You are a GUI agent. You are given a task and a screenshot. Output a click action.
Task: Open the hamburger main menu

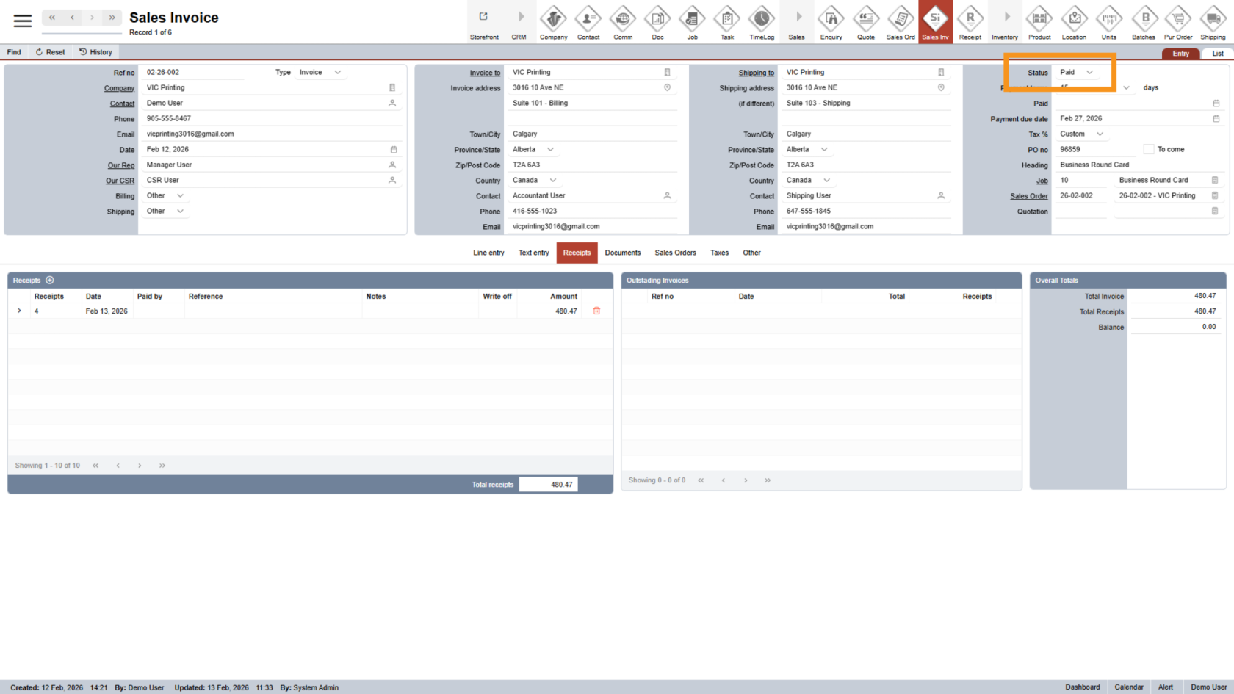(x=23, y=21)
